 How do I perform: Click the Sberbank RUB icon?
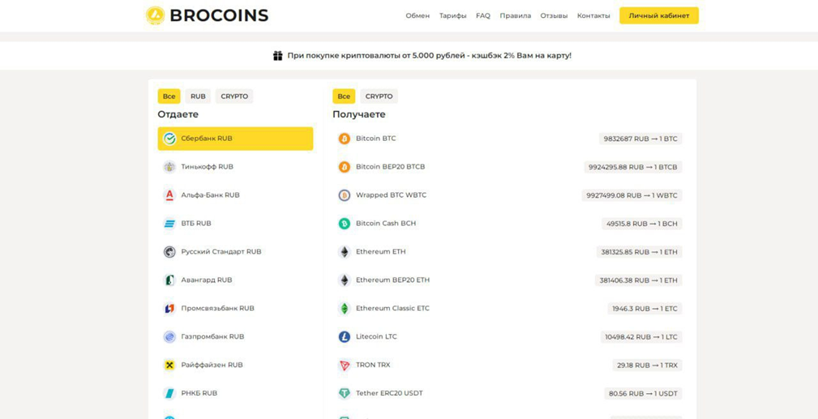[169, 139]
